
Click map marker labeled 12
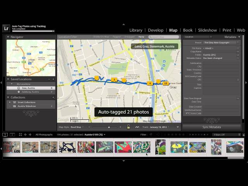point(165,83)
